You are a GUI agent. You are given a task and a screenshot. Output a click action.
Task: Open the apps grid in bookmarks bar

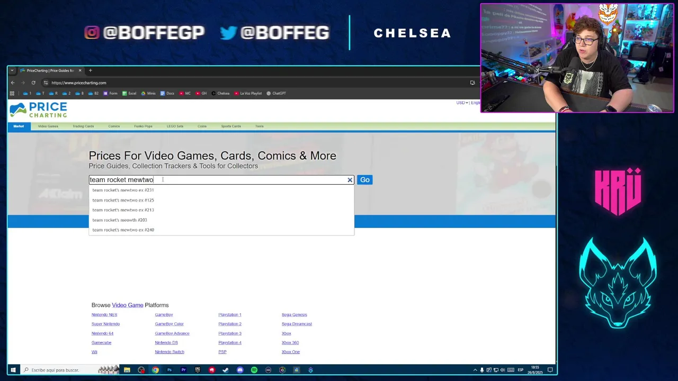click(x=12, y=93)
